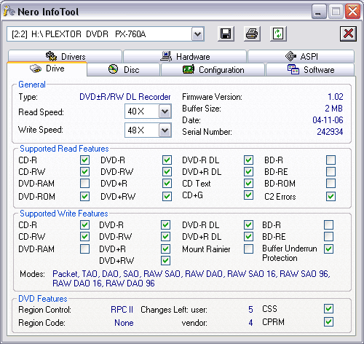The image size is (364, 344).
Task: Toggle DVD+RW read feature checkbox
Action: (167, 196)
